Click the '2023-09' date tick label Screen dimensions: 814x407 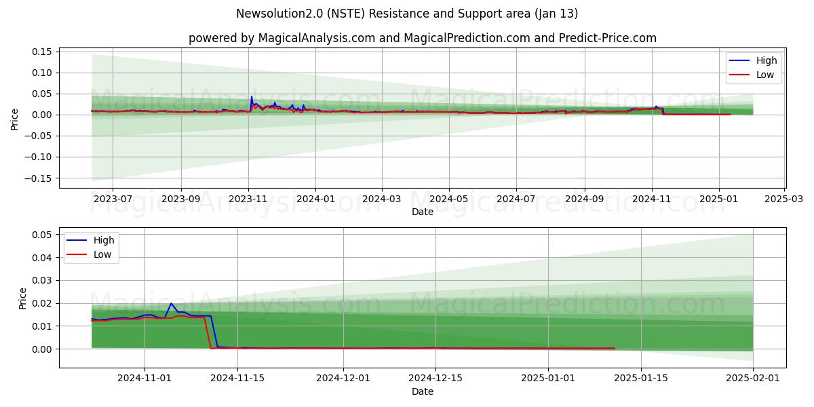(181, 199)
